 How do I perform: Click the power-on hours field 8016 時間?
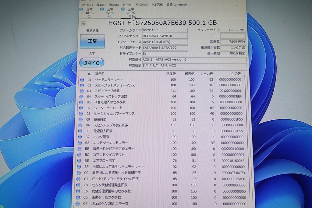[x=233, y=54]
